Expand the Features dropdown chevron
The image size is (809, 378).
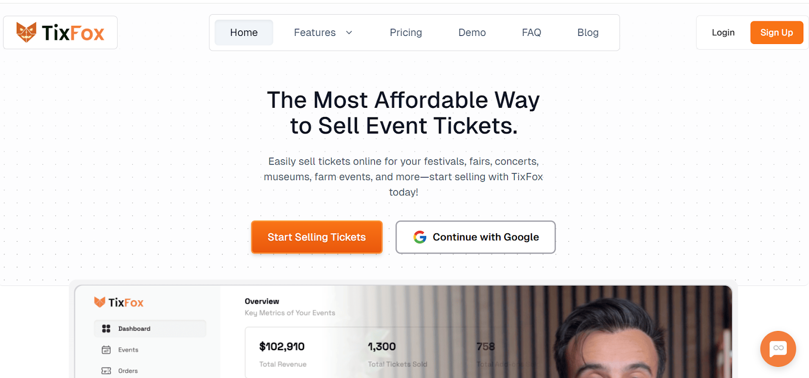point(349,32)
